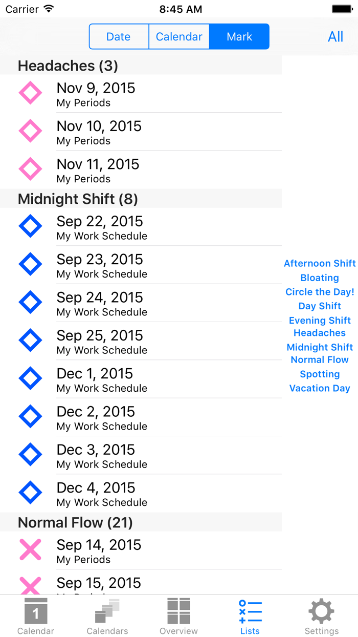
Task: Jump to Bloating using the index
Action: [319, 278]
